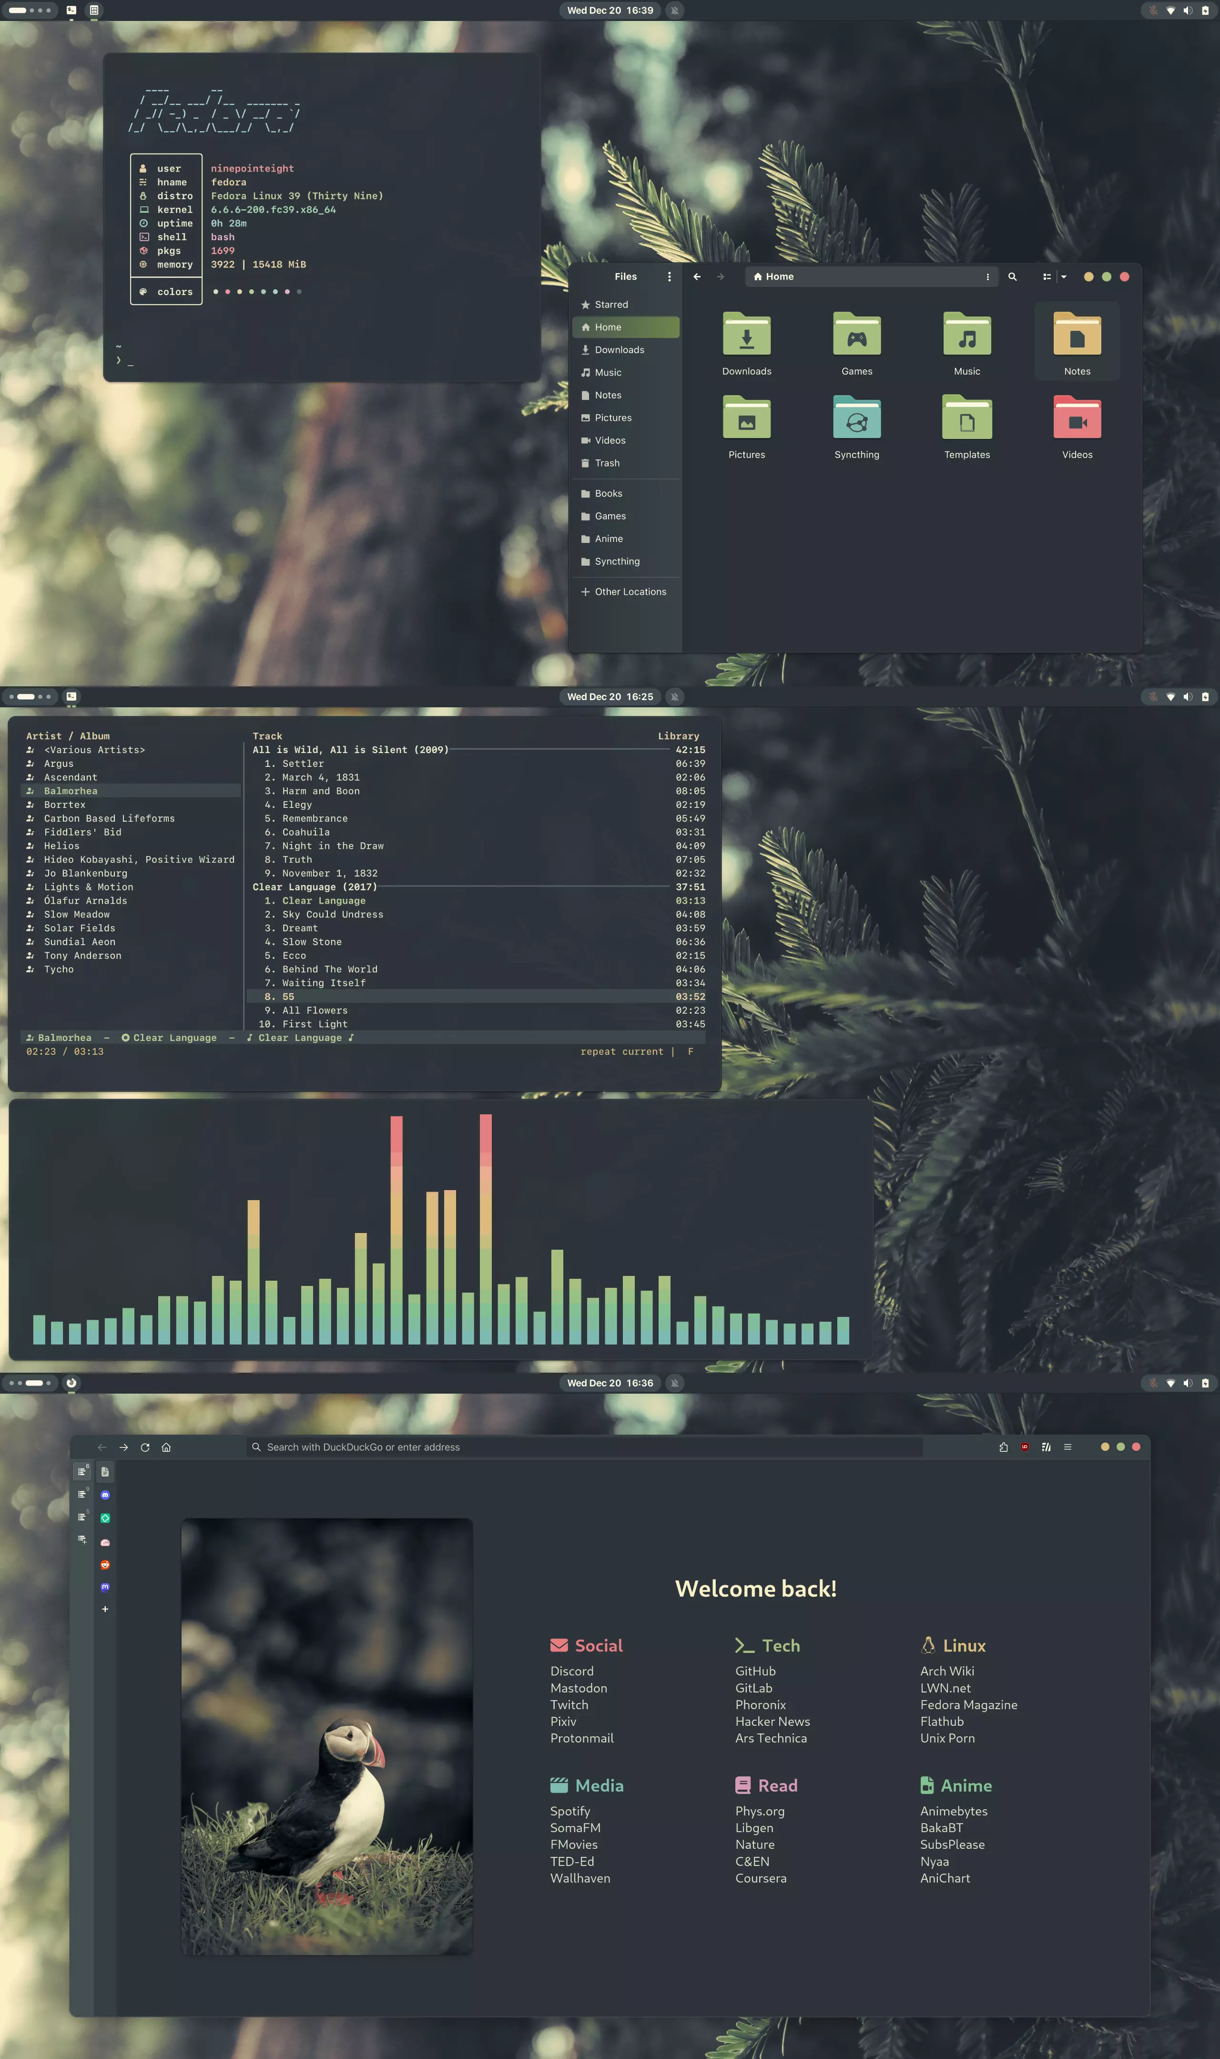Click the terminal icon in the 16:39 top bar
The image size is (1220, 2059).
tap(71, 10)
